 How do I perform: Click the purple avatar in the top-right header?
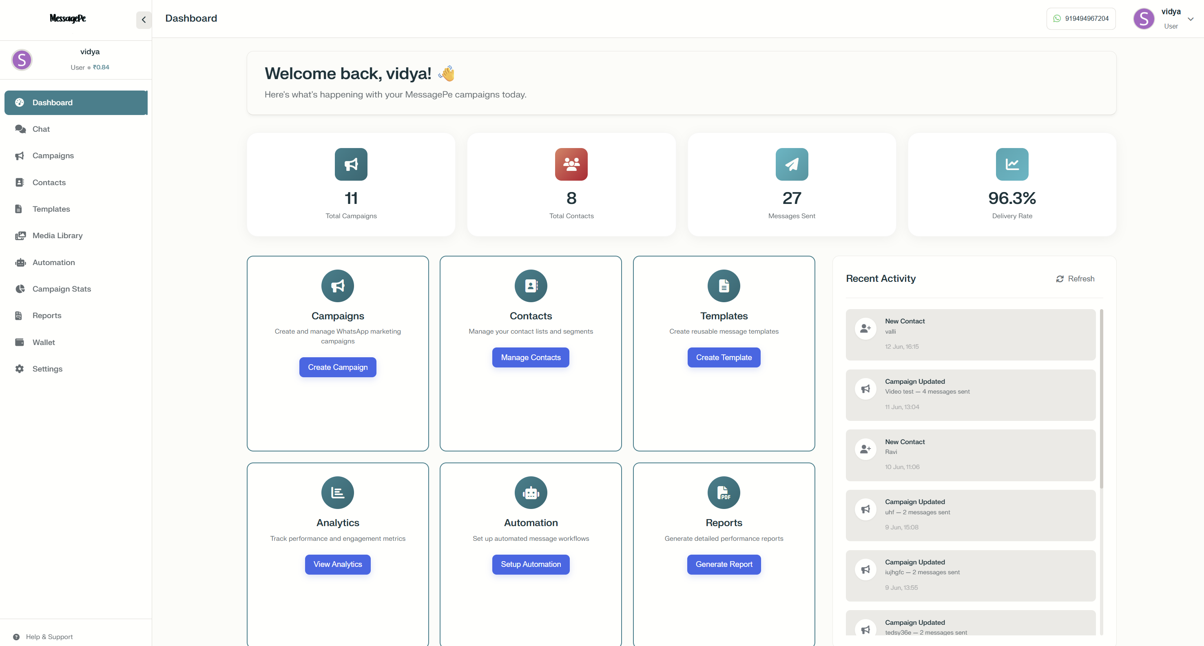[1144, 19]
